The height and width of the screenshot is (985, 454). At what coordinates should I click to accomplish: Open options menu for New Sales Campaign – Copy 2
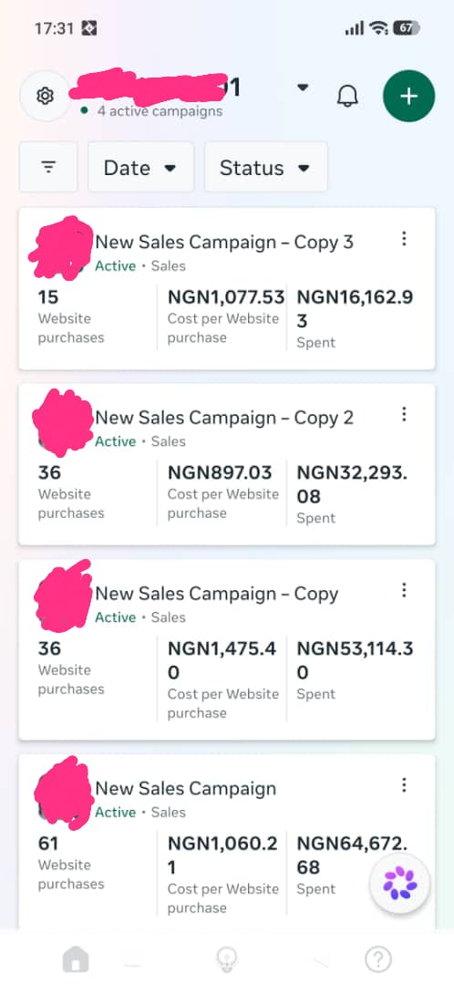point(404,415)
